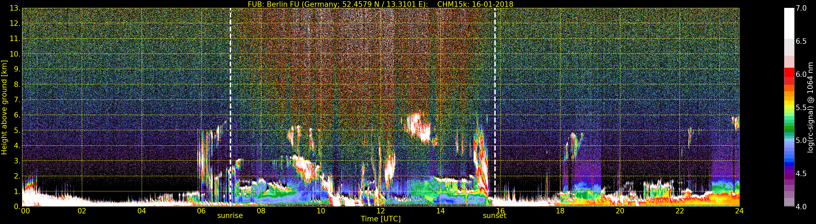Click the height tick label '3.'
The height and width of the screenshot is (224, 816).
(17, 161)
